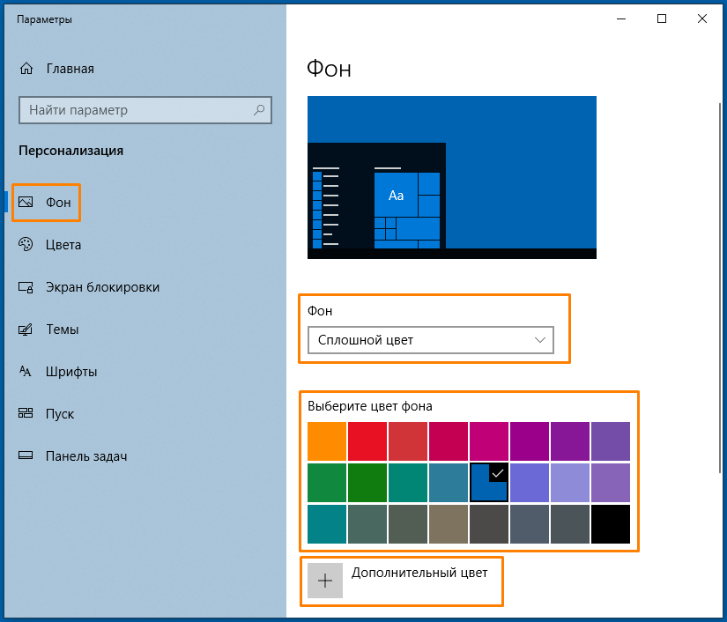Screen dimensions: 727x622
Task: Select the steel blue swatch
Action: point(449,483)
